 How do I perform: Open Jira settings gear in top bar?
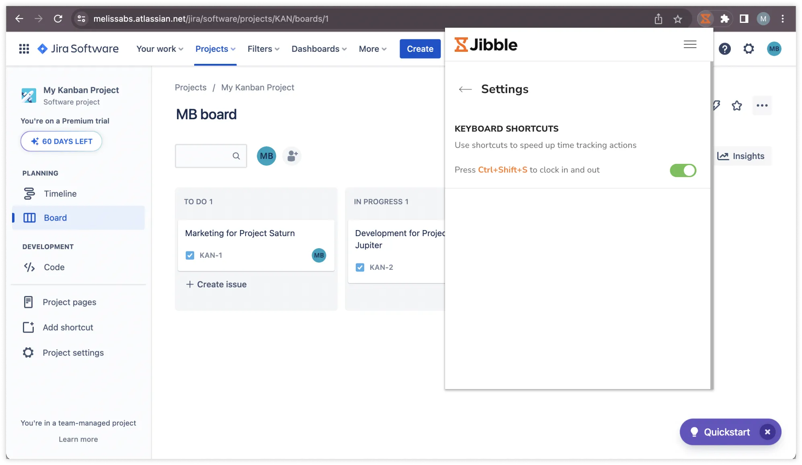749,49
